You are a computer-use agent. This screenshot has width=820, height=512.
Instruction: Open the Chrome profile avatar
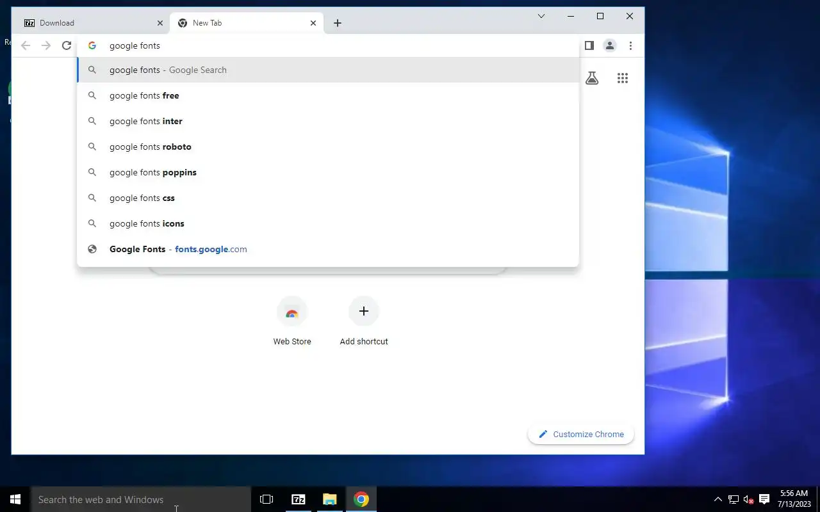610,45
